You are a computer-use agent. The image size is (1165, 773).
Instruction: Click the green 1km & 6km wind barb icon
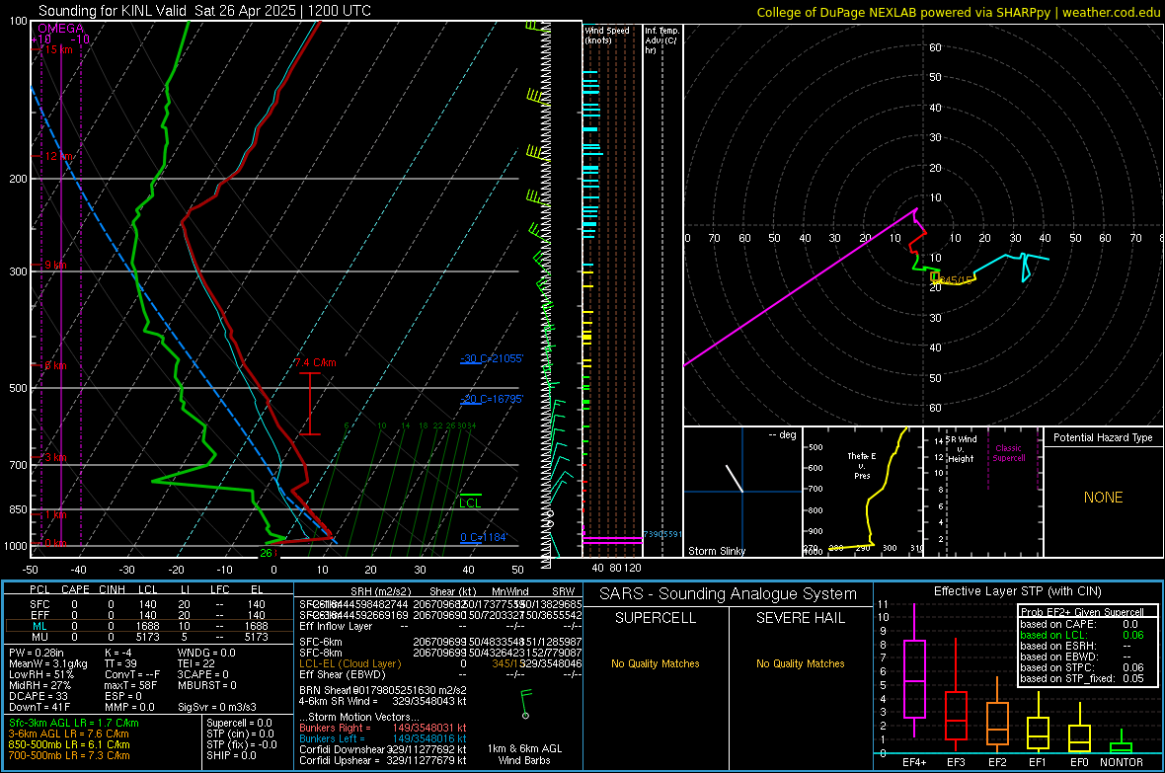[x=527, y=704]
